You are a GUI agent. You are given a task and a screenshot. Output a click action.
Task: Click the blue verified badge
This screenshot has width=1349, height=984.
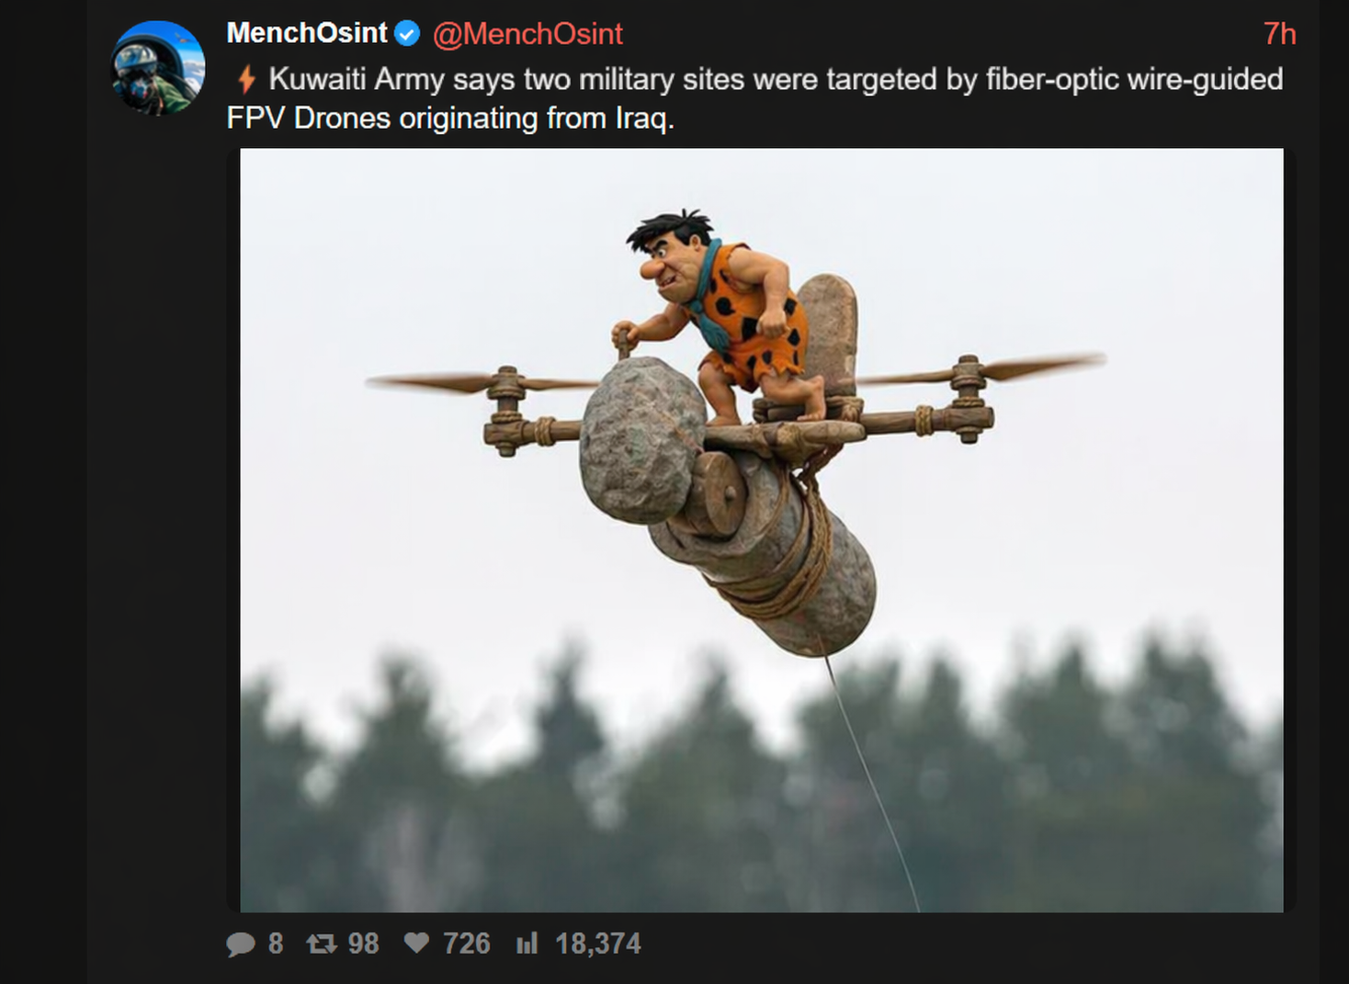pos(407,34)
